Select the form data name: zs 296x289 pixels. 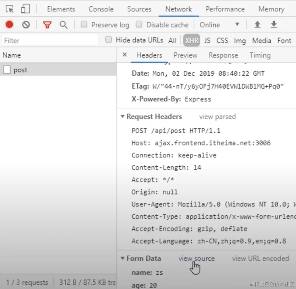147,273
